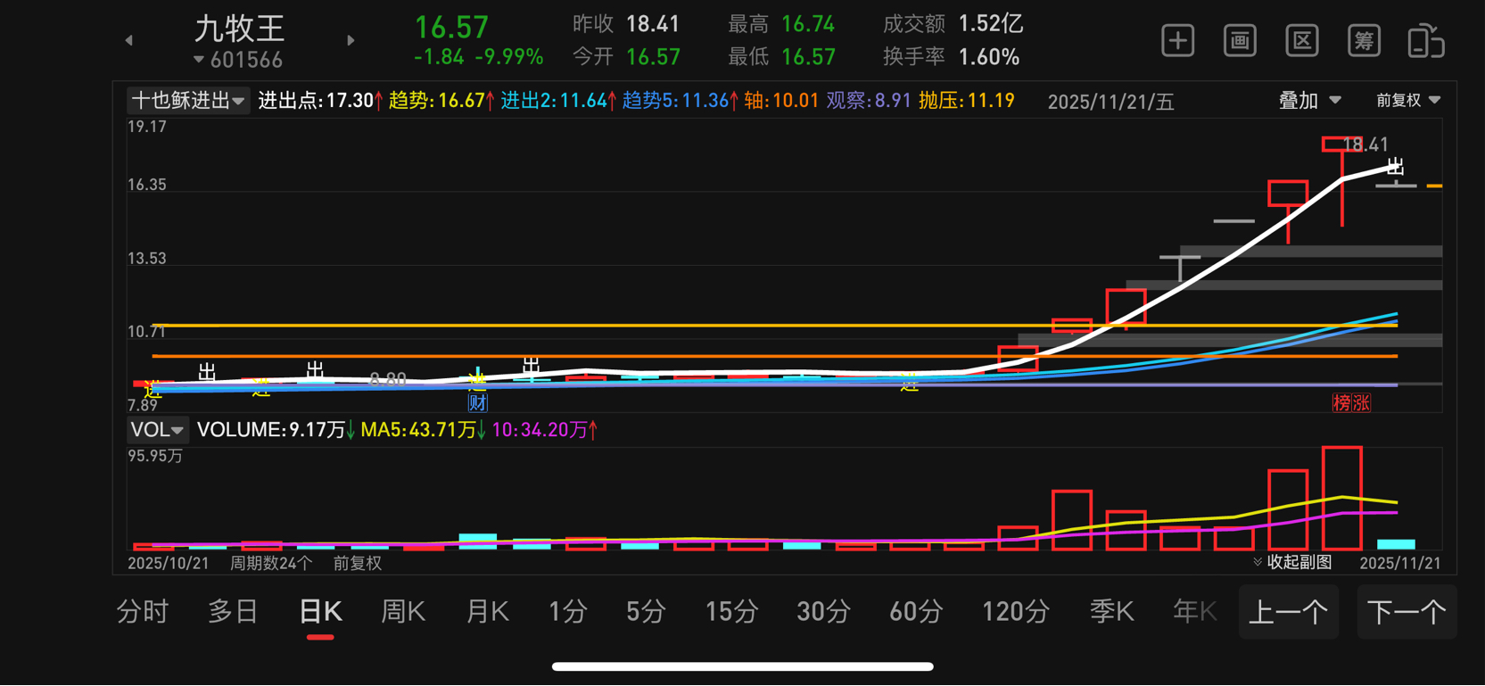This screenshot has width=1485, height=686.
Task: Select the 60分 period tab
Action: tap(916, 612)
